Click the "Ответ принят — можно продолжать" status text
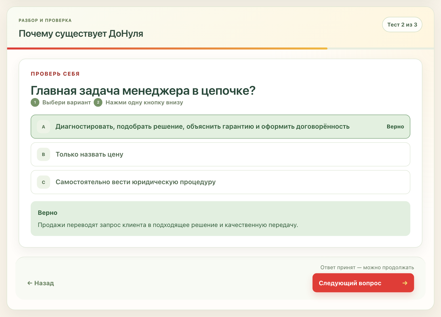This screenshot has width=441, height=317. pos(367,267)
